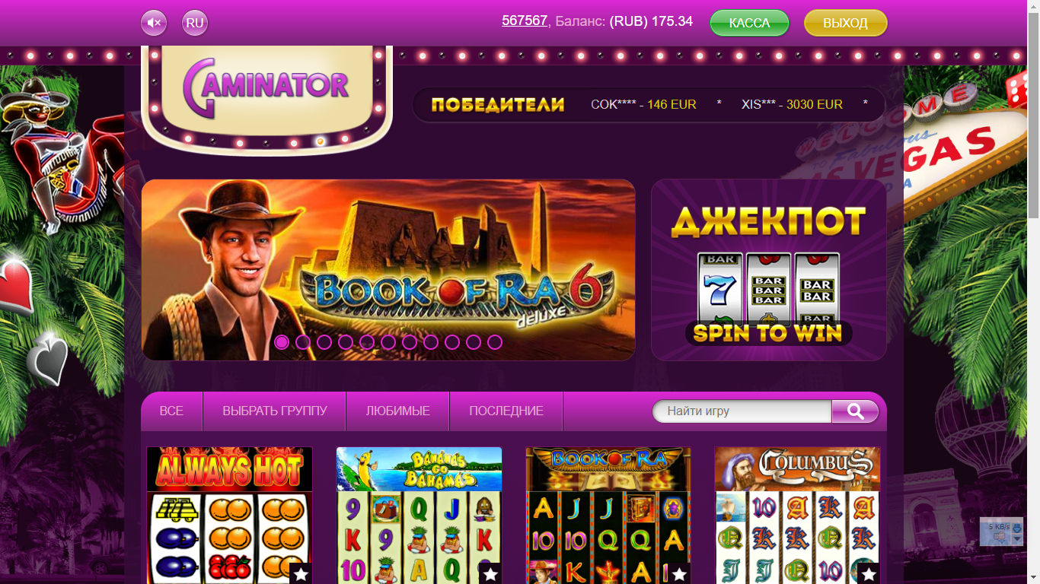Select the first banner slide dot
This screenshot has width=1040, height=584.
(x=282, y=342)
